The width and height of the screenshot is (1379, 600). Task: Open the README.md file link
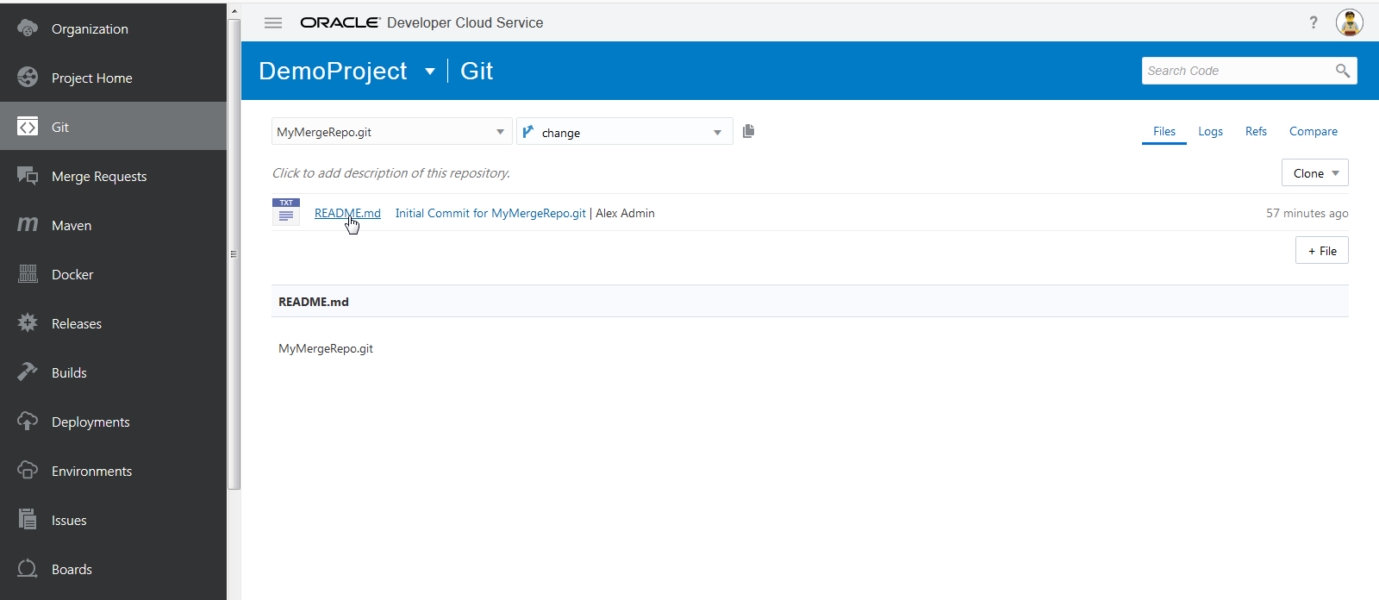click(347, 213)
